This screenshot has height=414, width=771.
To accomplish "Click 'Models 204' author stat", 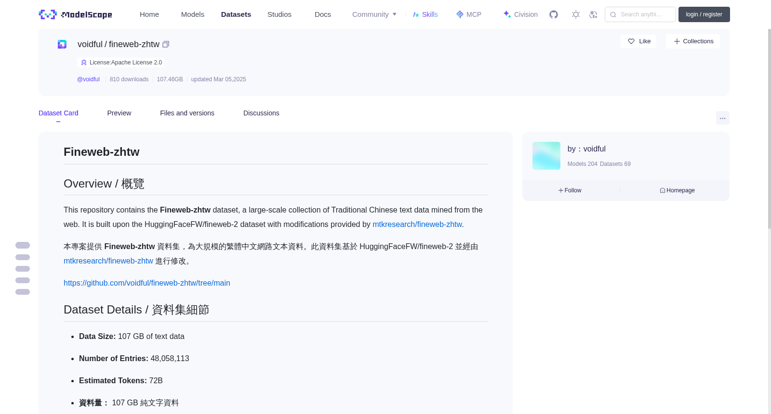I will click(582, 164).
